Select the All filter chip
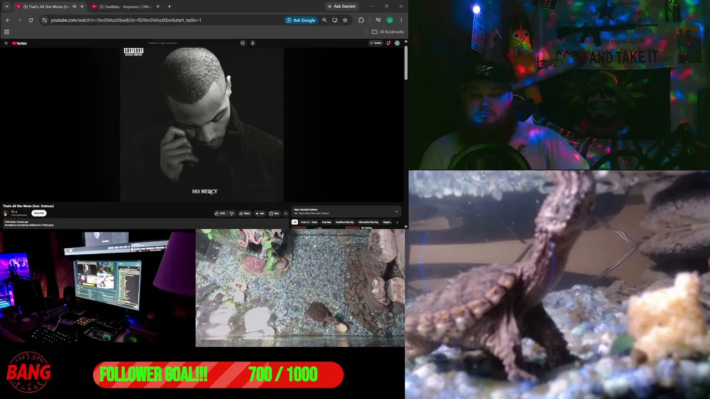 (x=295, y=222)
